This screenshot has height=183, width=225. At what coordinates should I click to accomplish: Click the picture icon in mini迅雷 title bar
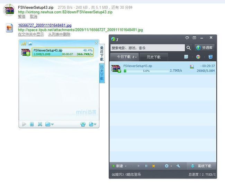pyautogui.click(x=30, y=43)
